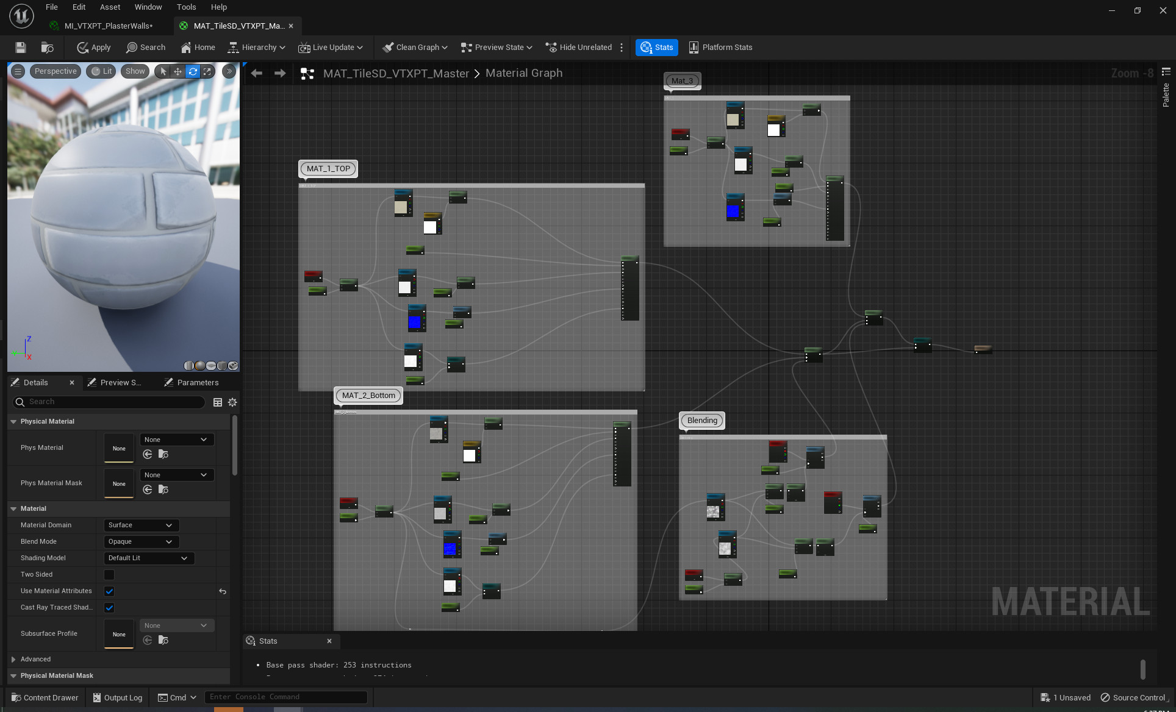Open Preview State dropdown
Screen dimensions: 1176x712
click(497, 48)
